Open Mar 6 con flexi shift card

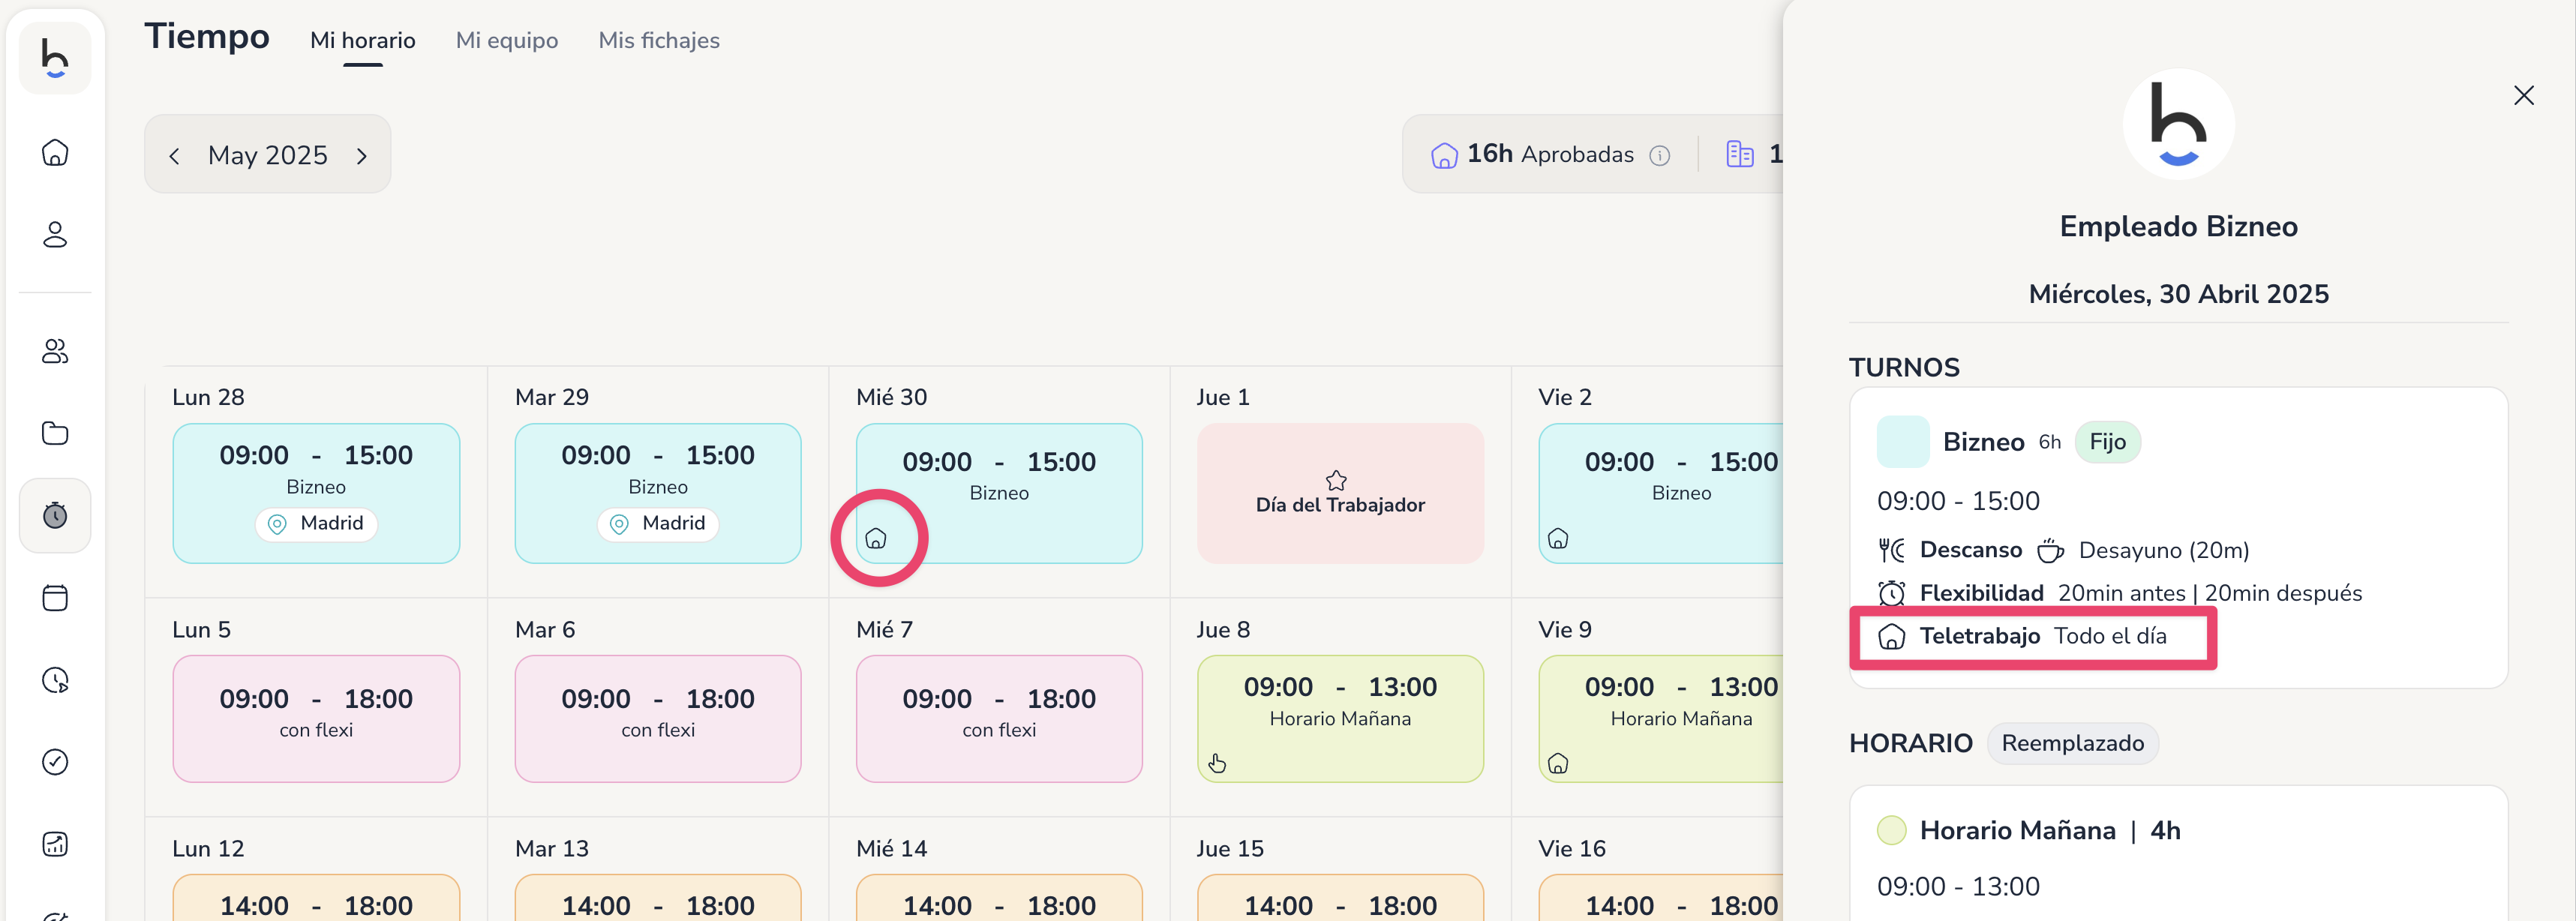click(658, 718)
